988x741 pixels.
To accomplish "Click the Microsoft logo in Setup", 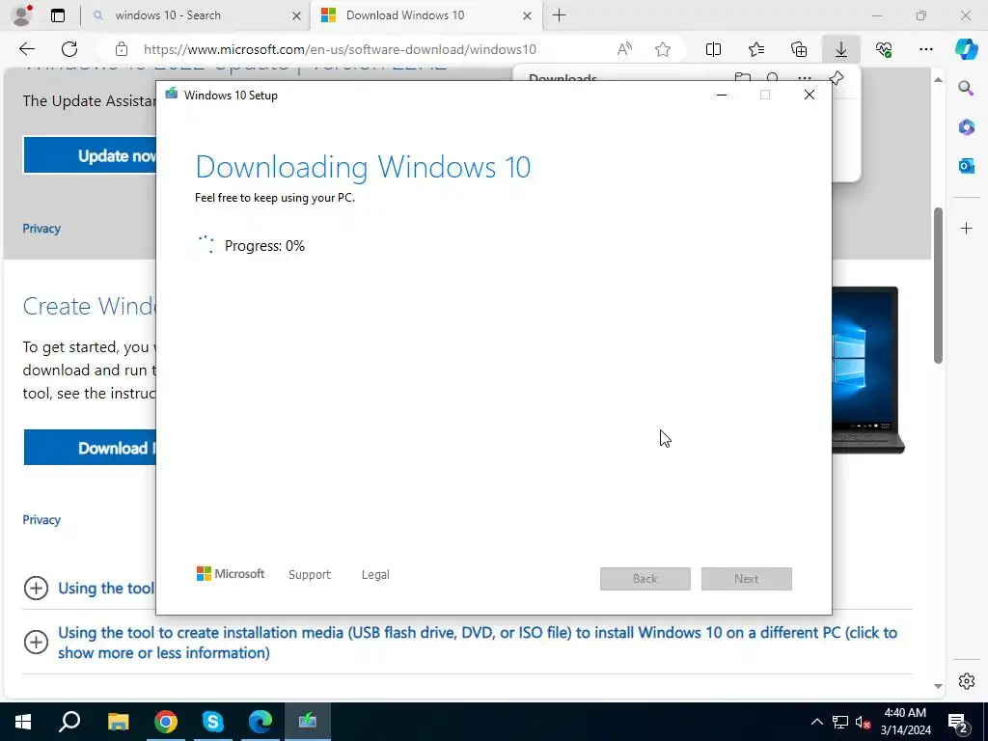I will [x=230, y=573].
